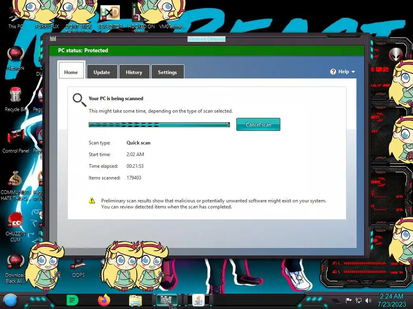This screenshot has width=413, height=309.
Task: Open the Download Black Ali... desktop icon
Action: pyautogui.click(x=16, y=268)
